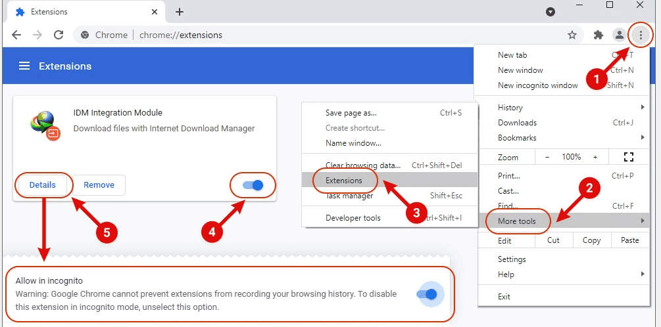Expand the History submenu

click(564, 108)
